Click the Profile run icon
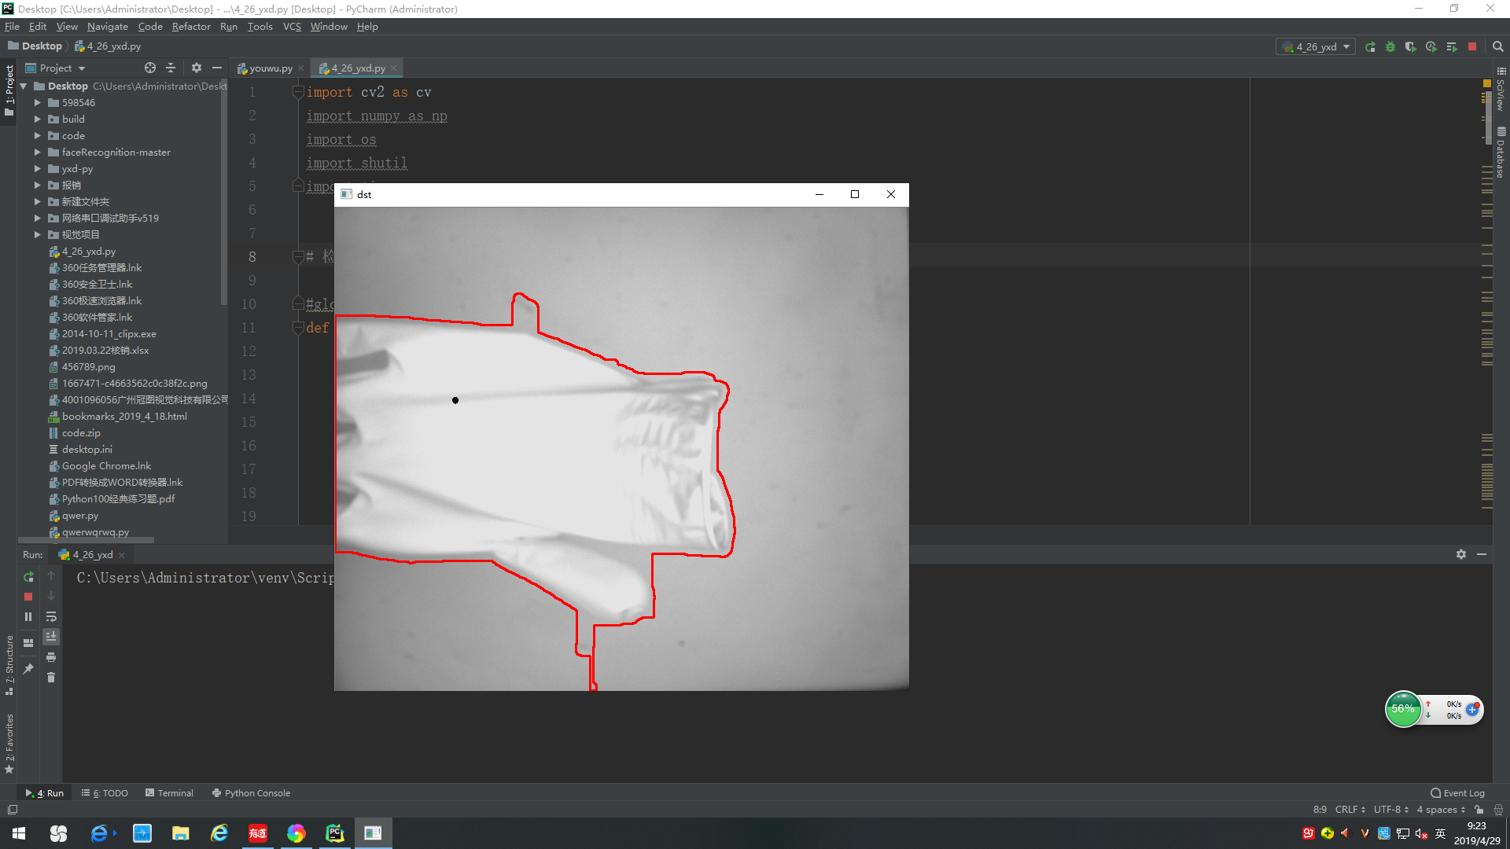 click(x=1431, y=47)
